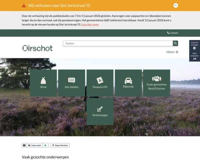Open the ReadSpeaker options menu icon
The width and height of the screenshot is (200, 160).
pyautogui.click(x=24, y=145)
